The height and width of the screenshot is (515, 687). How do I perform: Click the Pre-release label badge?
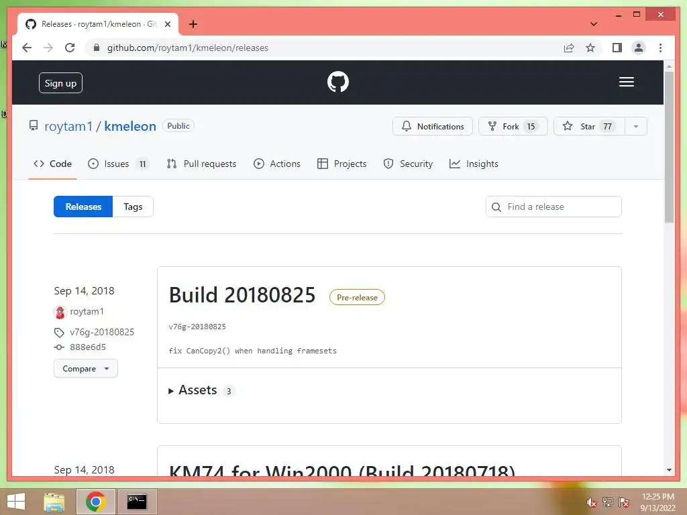[357, 297]
